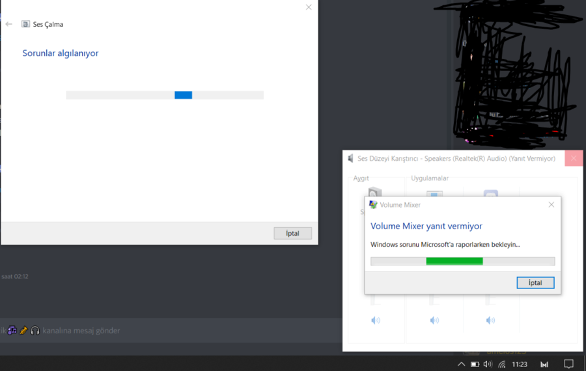Screen dimensions: 586x371
Task: Click the troubleshooter detection progress bar
Action: click(165, 95)
